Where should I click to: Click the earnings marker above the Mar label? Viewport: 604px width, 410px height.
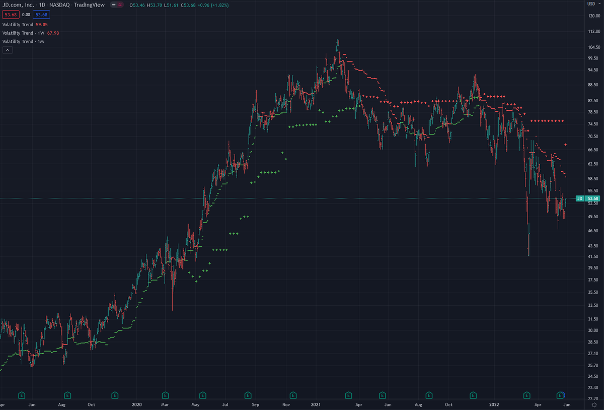(166, 395)
